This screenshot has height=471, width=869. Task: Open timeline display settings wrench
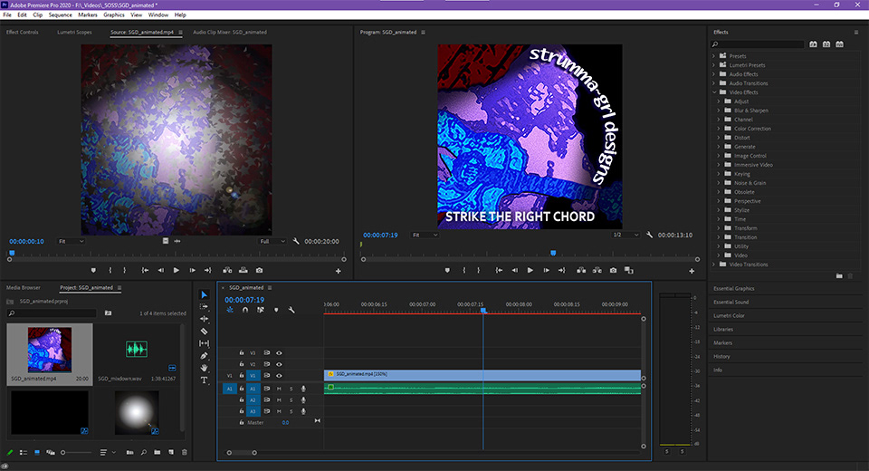pyautogui.click(x=291, y=310)
